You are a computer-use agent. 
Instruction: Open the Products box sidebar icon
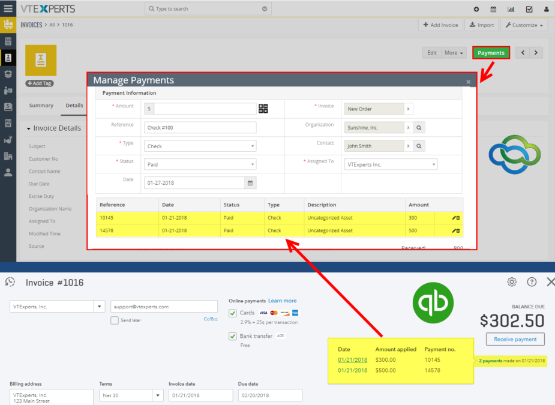click(8, 74)
